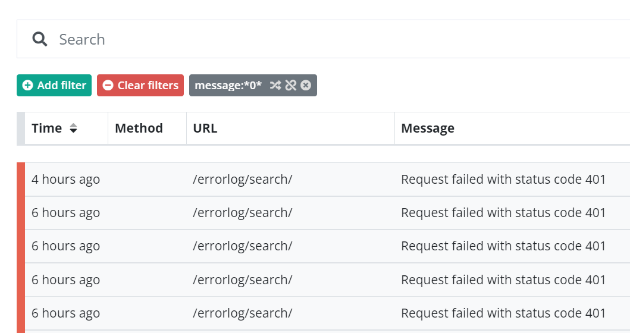The width and height of the screenshot is (630, 333).
Task: Click the Method column header
Action: click(147, 128)
